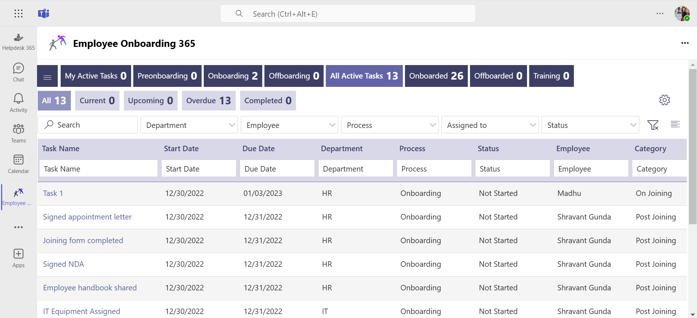Open the Task 1 link

pos(53,193)
